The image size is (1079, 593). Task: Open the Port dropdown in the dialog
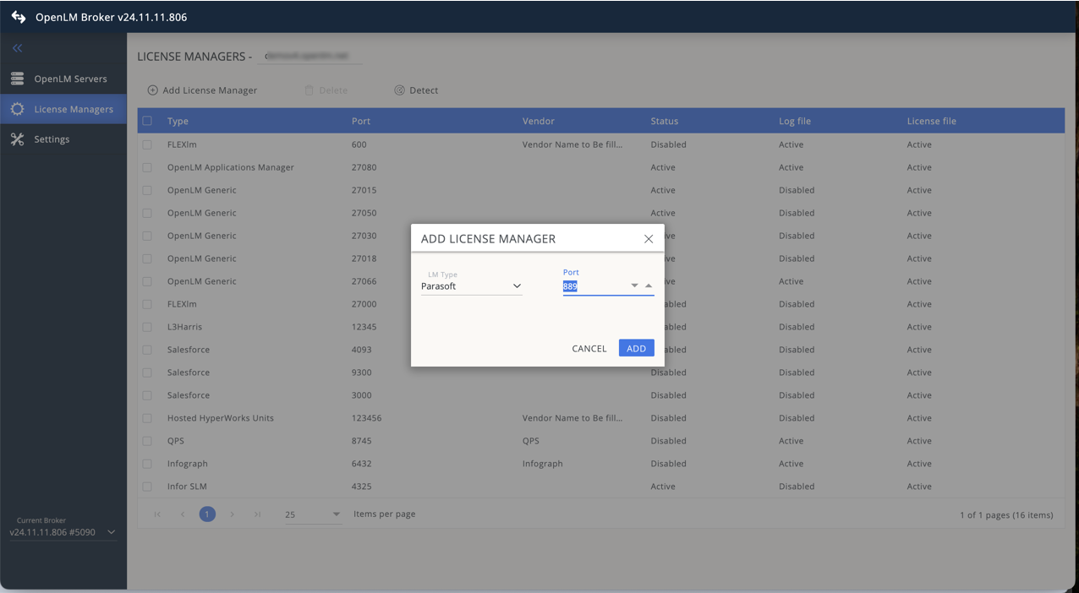[634, 286]
